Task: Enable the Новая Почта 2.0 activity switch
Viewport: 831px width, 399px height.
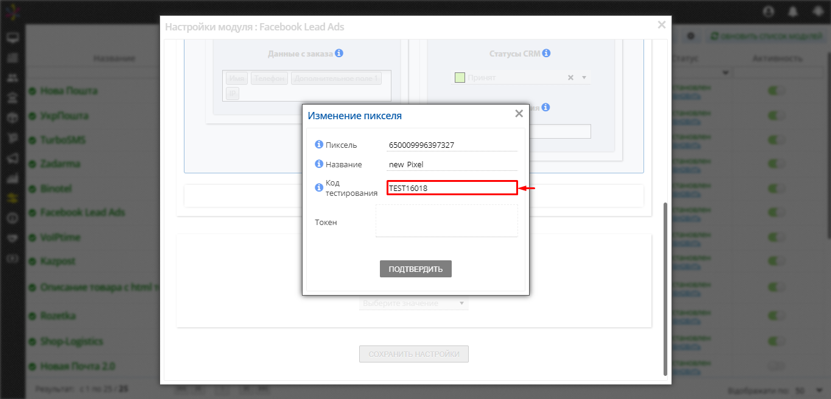Action: click(x=776, y=366)
